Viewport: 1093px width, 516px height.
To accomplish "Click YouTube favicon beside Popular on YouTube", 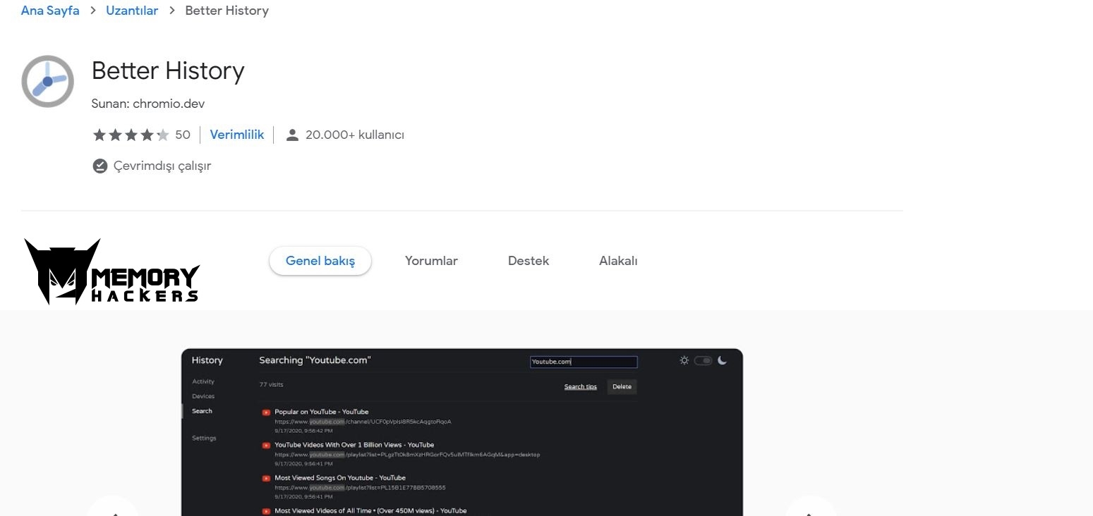I will 266,412.
